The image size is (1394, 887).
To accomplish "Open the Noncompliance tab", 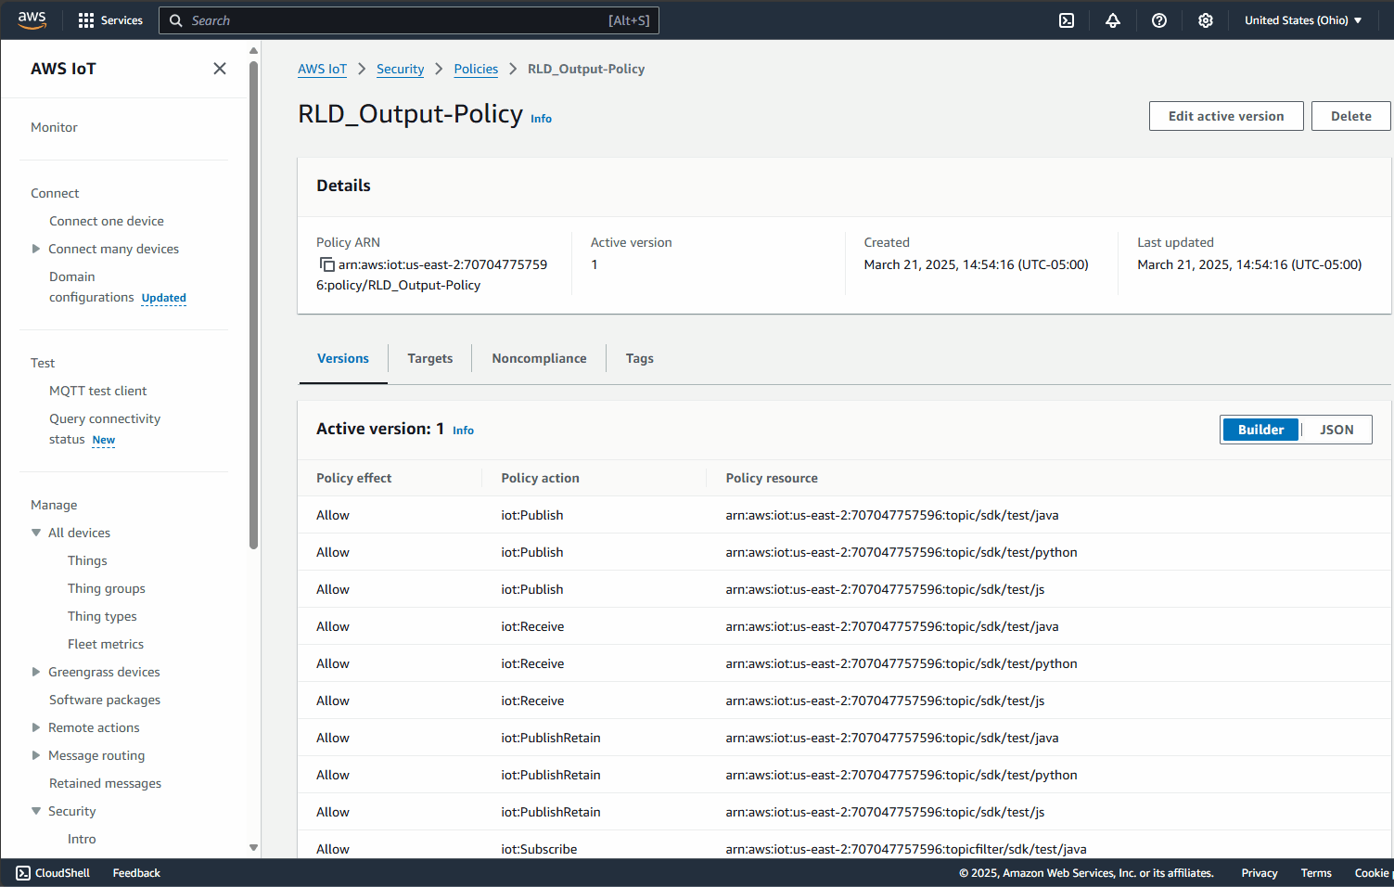I will 539,359.
